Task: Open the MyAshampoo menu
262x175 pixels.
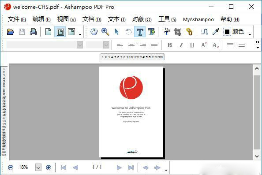Action: pos(198,19)
